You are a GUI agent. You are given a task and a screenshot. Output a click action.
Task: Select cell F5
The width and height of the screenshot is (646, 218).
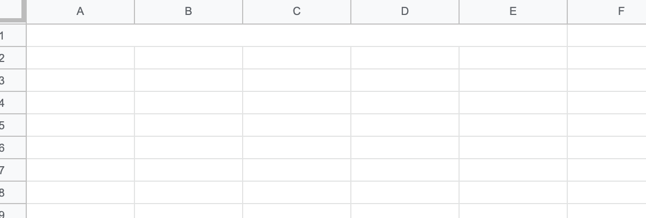pyautogui.click(x=606, y=126)
